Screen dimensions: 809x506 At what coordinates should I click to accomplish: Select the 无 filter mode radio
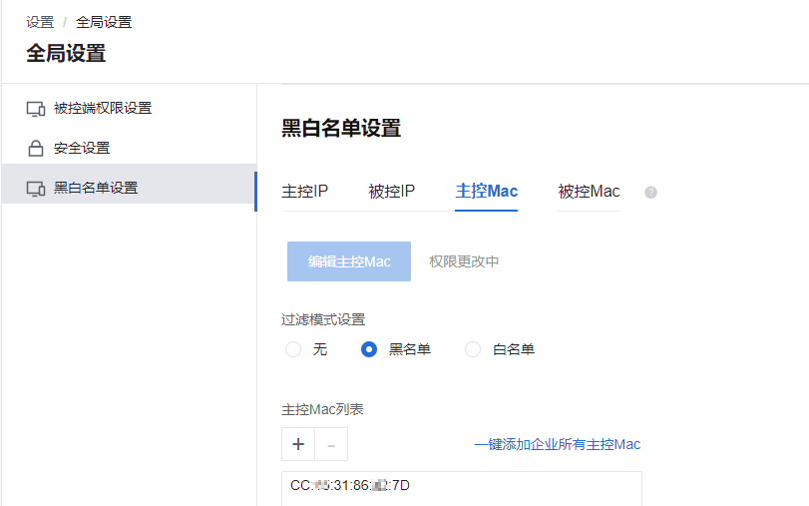(x=293, y=349)
